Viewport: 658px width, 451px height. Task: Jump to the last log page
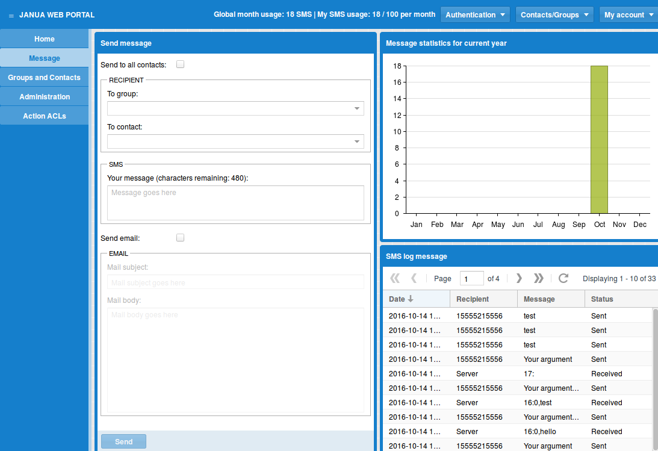[538, 278]
